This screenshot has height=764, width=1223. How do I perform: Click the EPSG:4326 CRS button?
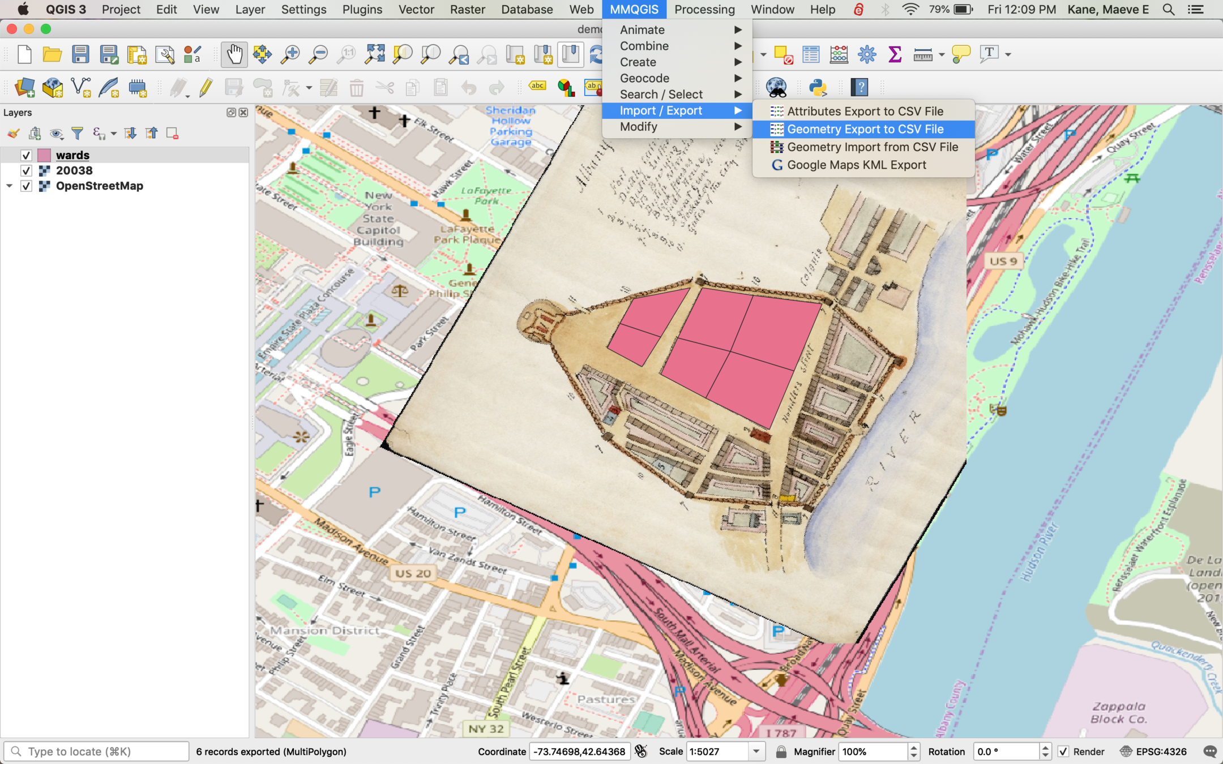click(1153, 752)
